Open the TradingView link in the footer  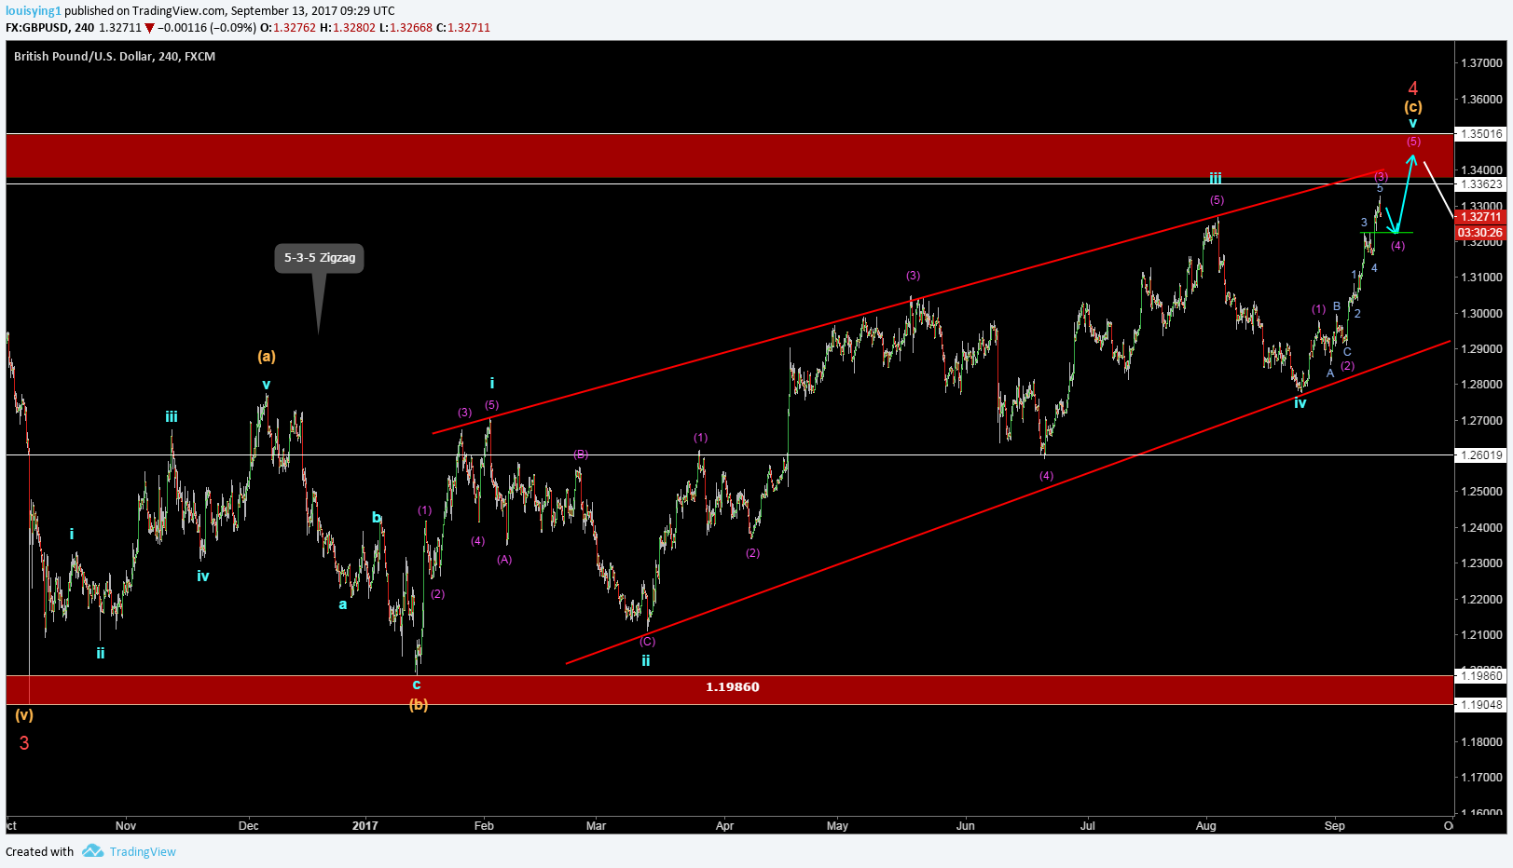(x=143, y=851)
